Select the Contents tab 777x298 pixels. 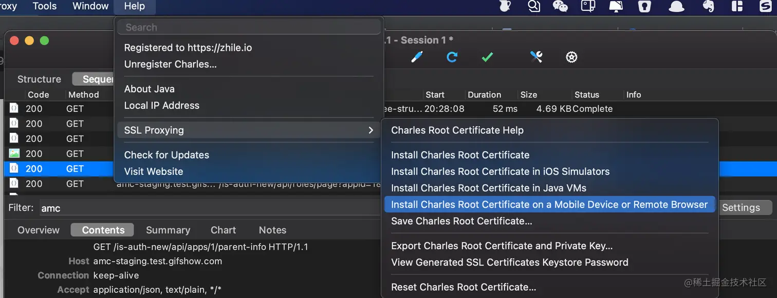pos(103,230)
